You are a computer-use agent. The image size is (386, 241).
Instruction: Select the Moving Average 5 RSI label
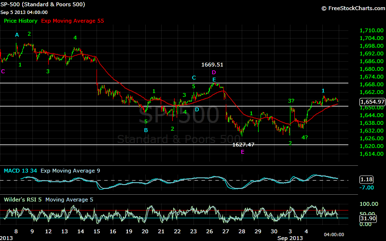pyautogui.click(x=69, y=200)
